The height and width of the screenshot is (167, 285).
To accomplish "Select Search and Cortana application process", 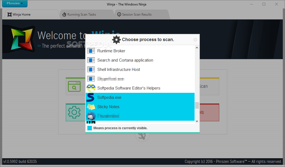I will pyautogui.click(x=140, y=60).
